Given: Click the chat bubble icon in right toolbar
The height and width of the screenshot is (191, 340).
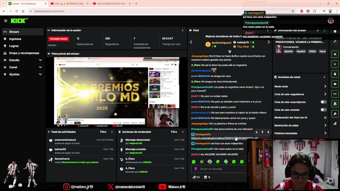Looking at the screenshot, I should point(335,84).
